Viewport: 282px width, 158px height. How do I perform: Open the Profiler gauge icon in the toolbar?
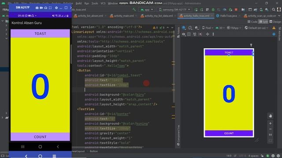(225, 10)
